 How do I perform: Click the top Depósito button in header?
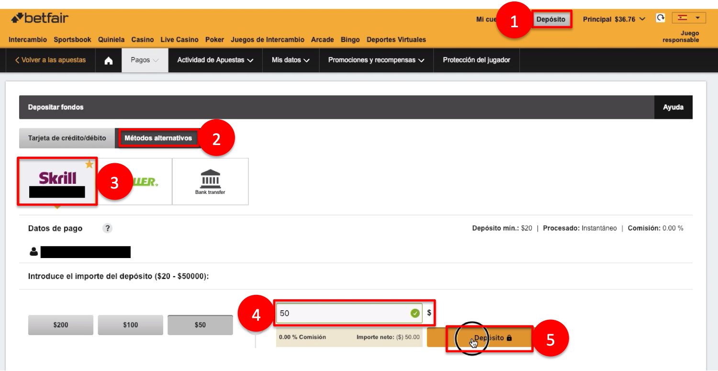pos(551,20)
